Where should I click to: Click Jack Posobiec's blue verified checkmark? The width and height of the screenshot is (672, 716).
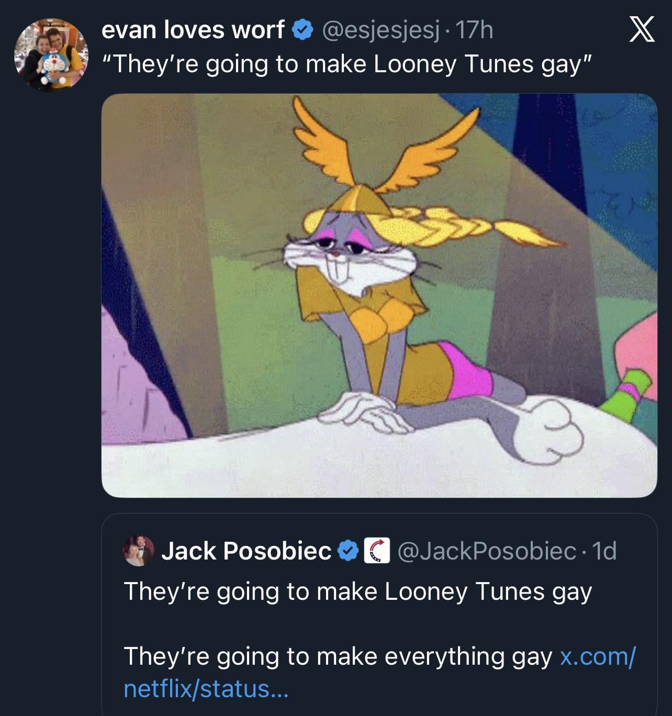click(x=348, y=551)
